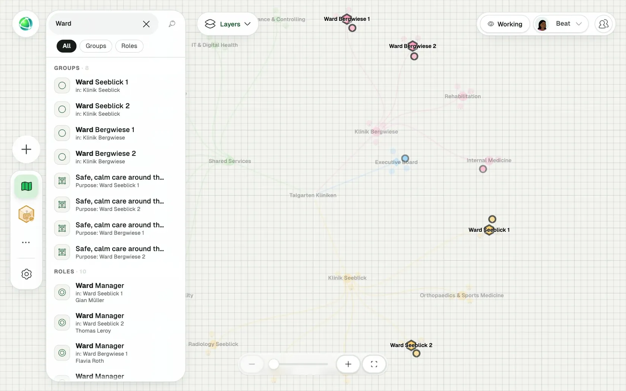The height and width of the screenshot is (391, 626).
Task: Open Ward Manager role of Gian Müller
Action: (x=116, y=292)
